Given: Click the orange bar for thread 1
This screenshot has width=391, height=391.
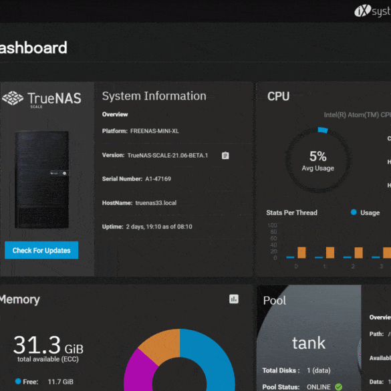Looking at the screenshot, I should (330, 253).
